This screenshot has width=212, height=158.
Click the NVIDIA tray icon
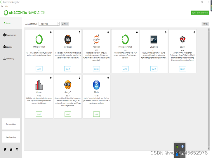(x=177, y=147)
